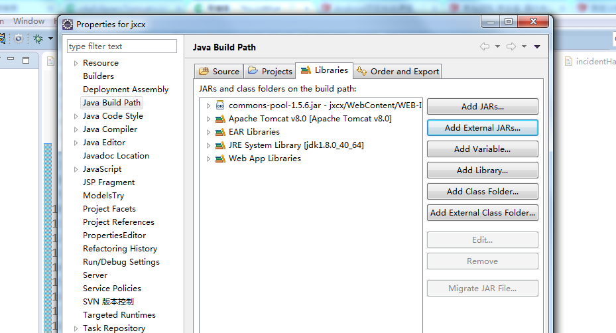616x333 pixels.
Task: Select JSP Fragment in the tree
Action: click(109, 182)
